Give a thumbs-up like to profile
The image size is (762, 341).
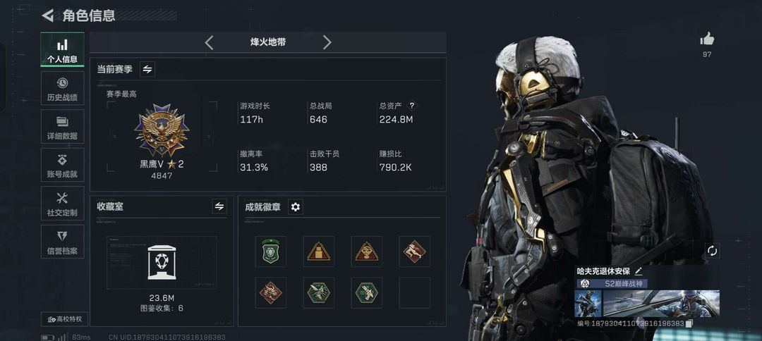(707, 39)
